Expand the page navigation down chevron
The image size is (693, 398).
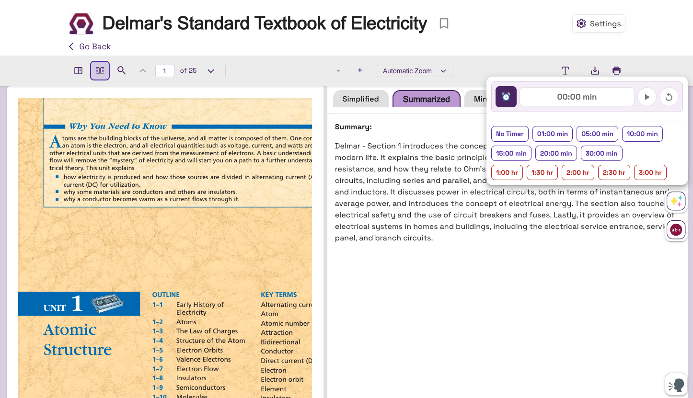pos(211,71)
